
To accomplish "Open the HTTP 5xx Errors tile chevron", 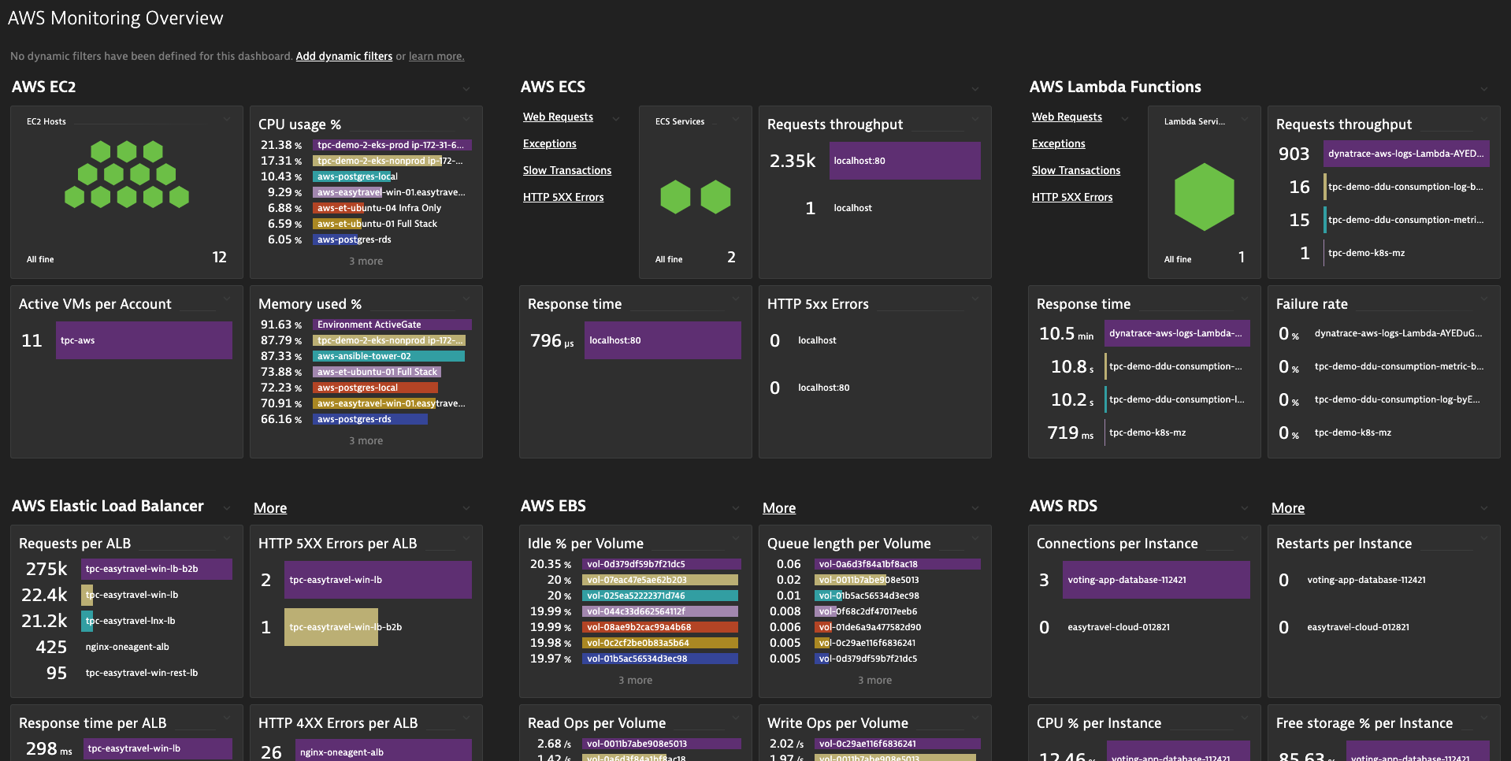I will (x=975, y=299).
